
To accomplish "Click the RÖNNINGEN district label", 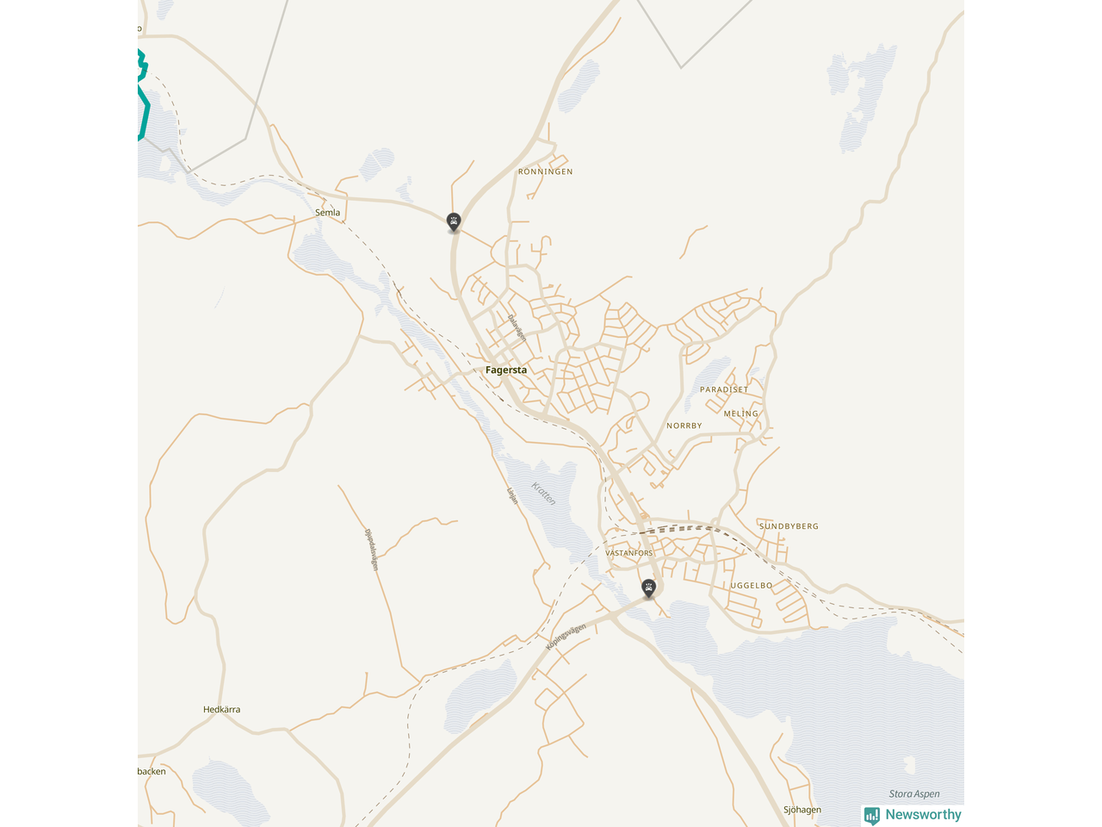I will click(545, 171).
